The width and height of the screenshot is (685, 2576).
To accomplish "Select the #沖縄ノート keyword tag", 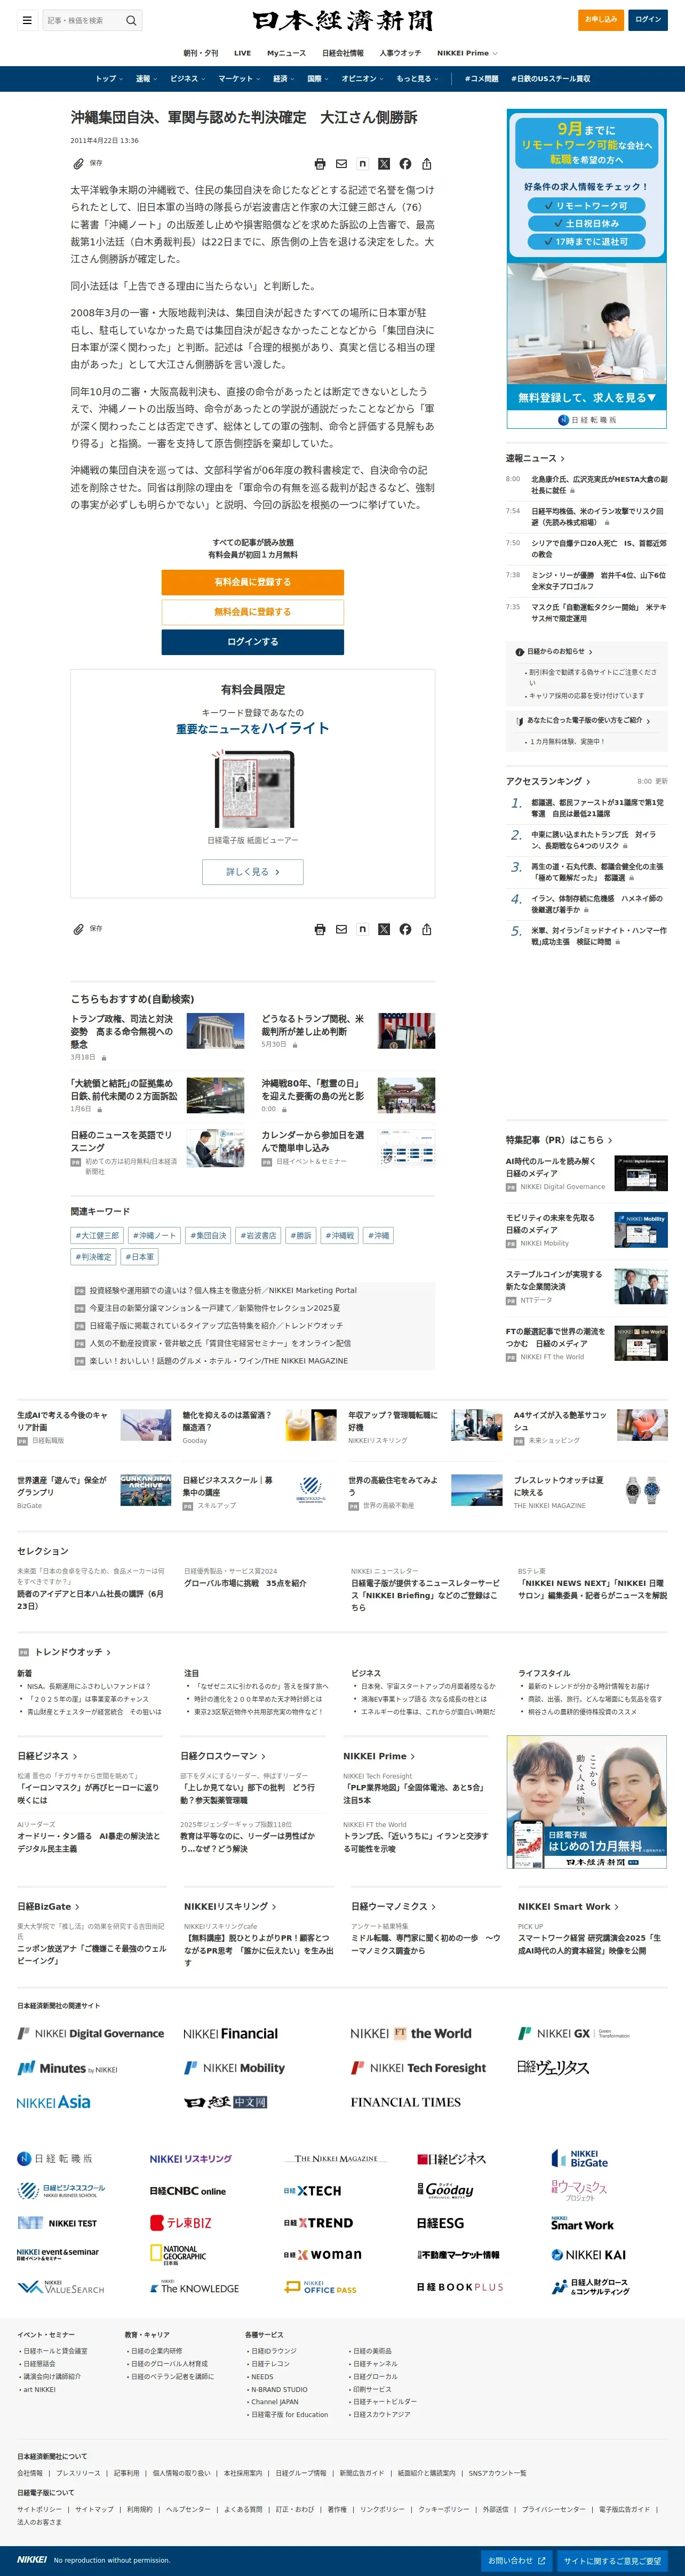I will [156, 1236].
